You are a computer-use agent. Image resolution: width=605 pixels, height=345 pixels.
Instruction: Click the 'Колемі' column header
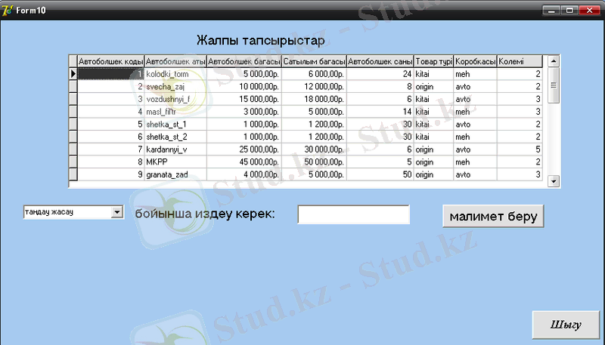pyautogui.click(x=520, y=61)
